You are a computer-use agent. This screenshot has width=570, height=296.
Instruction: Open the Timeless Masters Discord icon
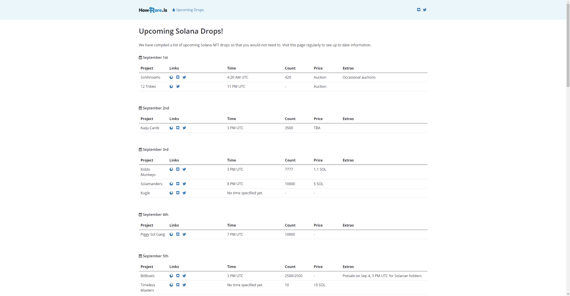point(178,285)
